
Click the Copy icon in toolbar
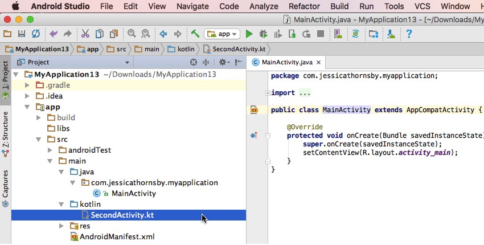100,34
